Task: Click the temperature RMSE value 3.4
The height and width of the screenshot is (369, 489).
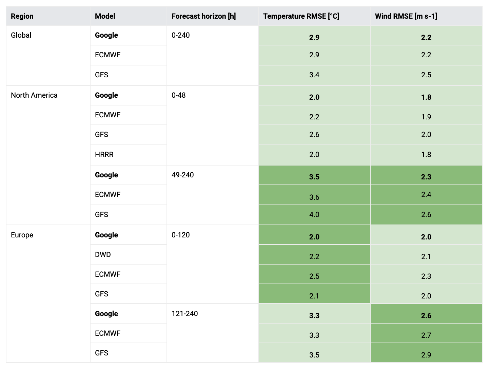Action: coord(314,75)
